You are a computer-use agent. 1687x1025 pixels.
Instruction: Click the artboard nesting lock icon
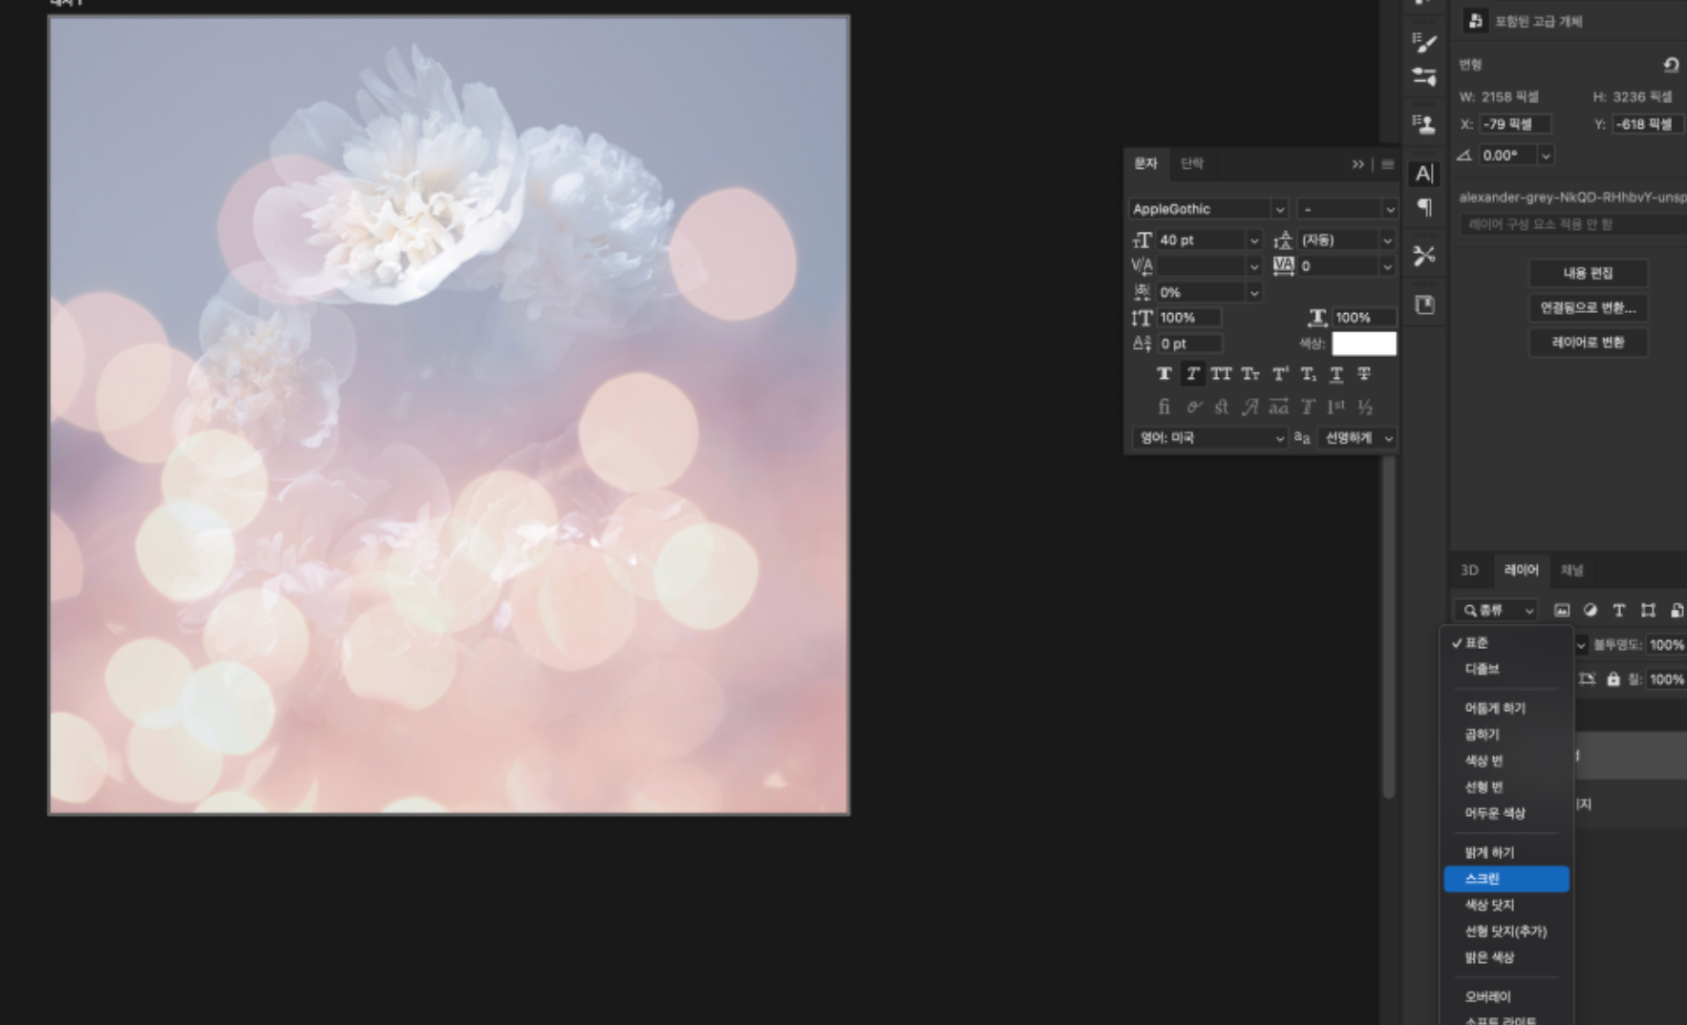tap(1588, 680)
